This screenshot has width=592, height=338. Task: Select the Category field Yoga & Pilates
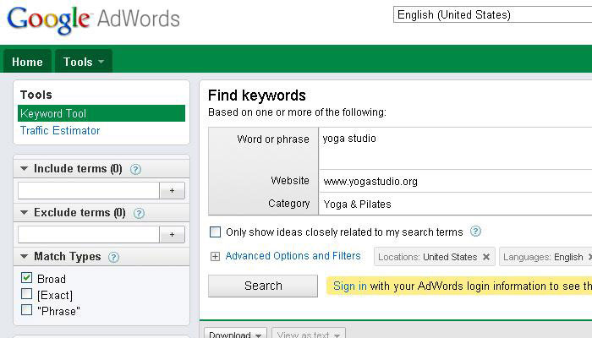pyautogui.click(x=455, y=204)
